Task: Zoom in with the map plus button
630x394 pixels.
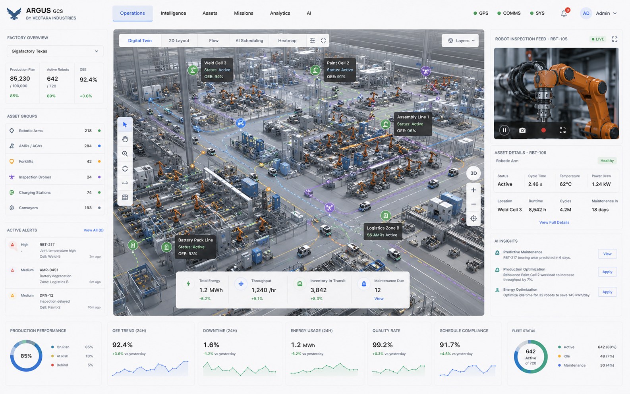Action: coord(473,190)
